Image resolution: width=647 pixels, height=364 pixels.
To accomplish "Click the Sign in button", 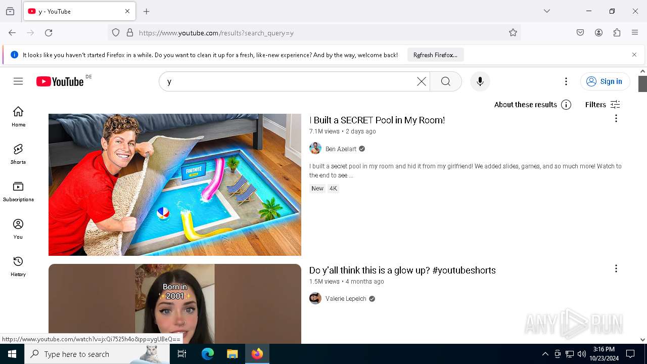I will coord(605,81).
